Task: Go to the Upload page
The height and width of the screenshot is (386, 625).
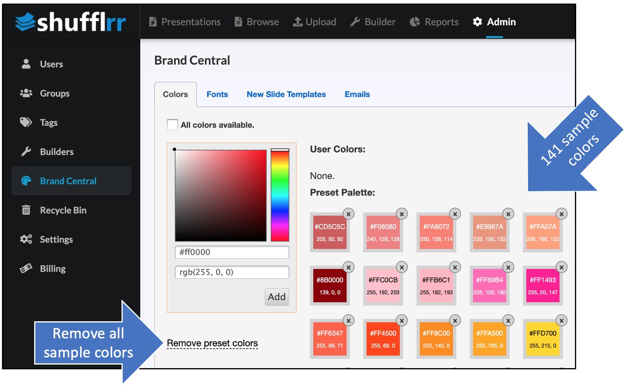Action: pos(314,22)
